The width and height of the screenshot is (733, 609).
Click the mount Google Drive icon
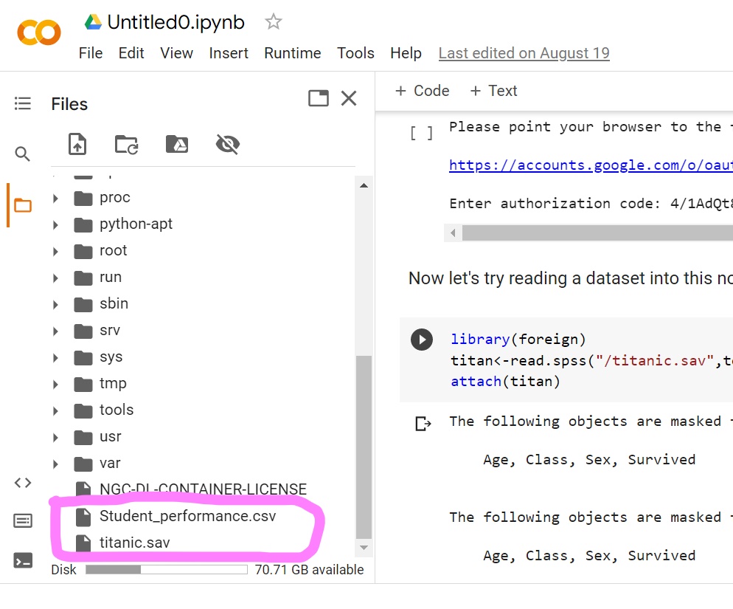pos(177,144)
